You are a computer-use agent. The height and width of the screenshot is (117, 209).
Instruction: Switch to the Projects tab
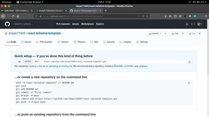click(79, 42)
